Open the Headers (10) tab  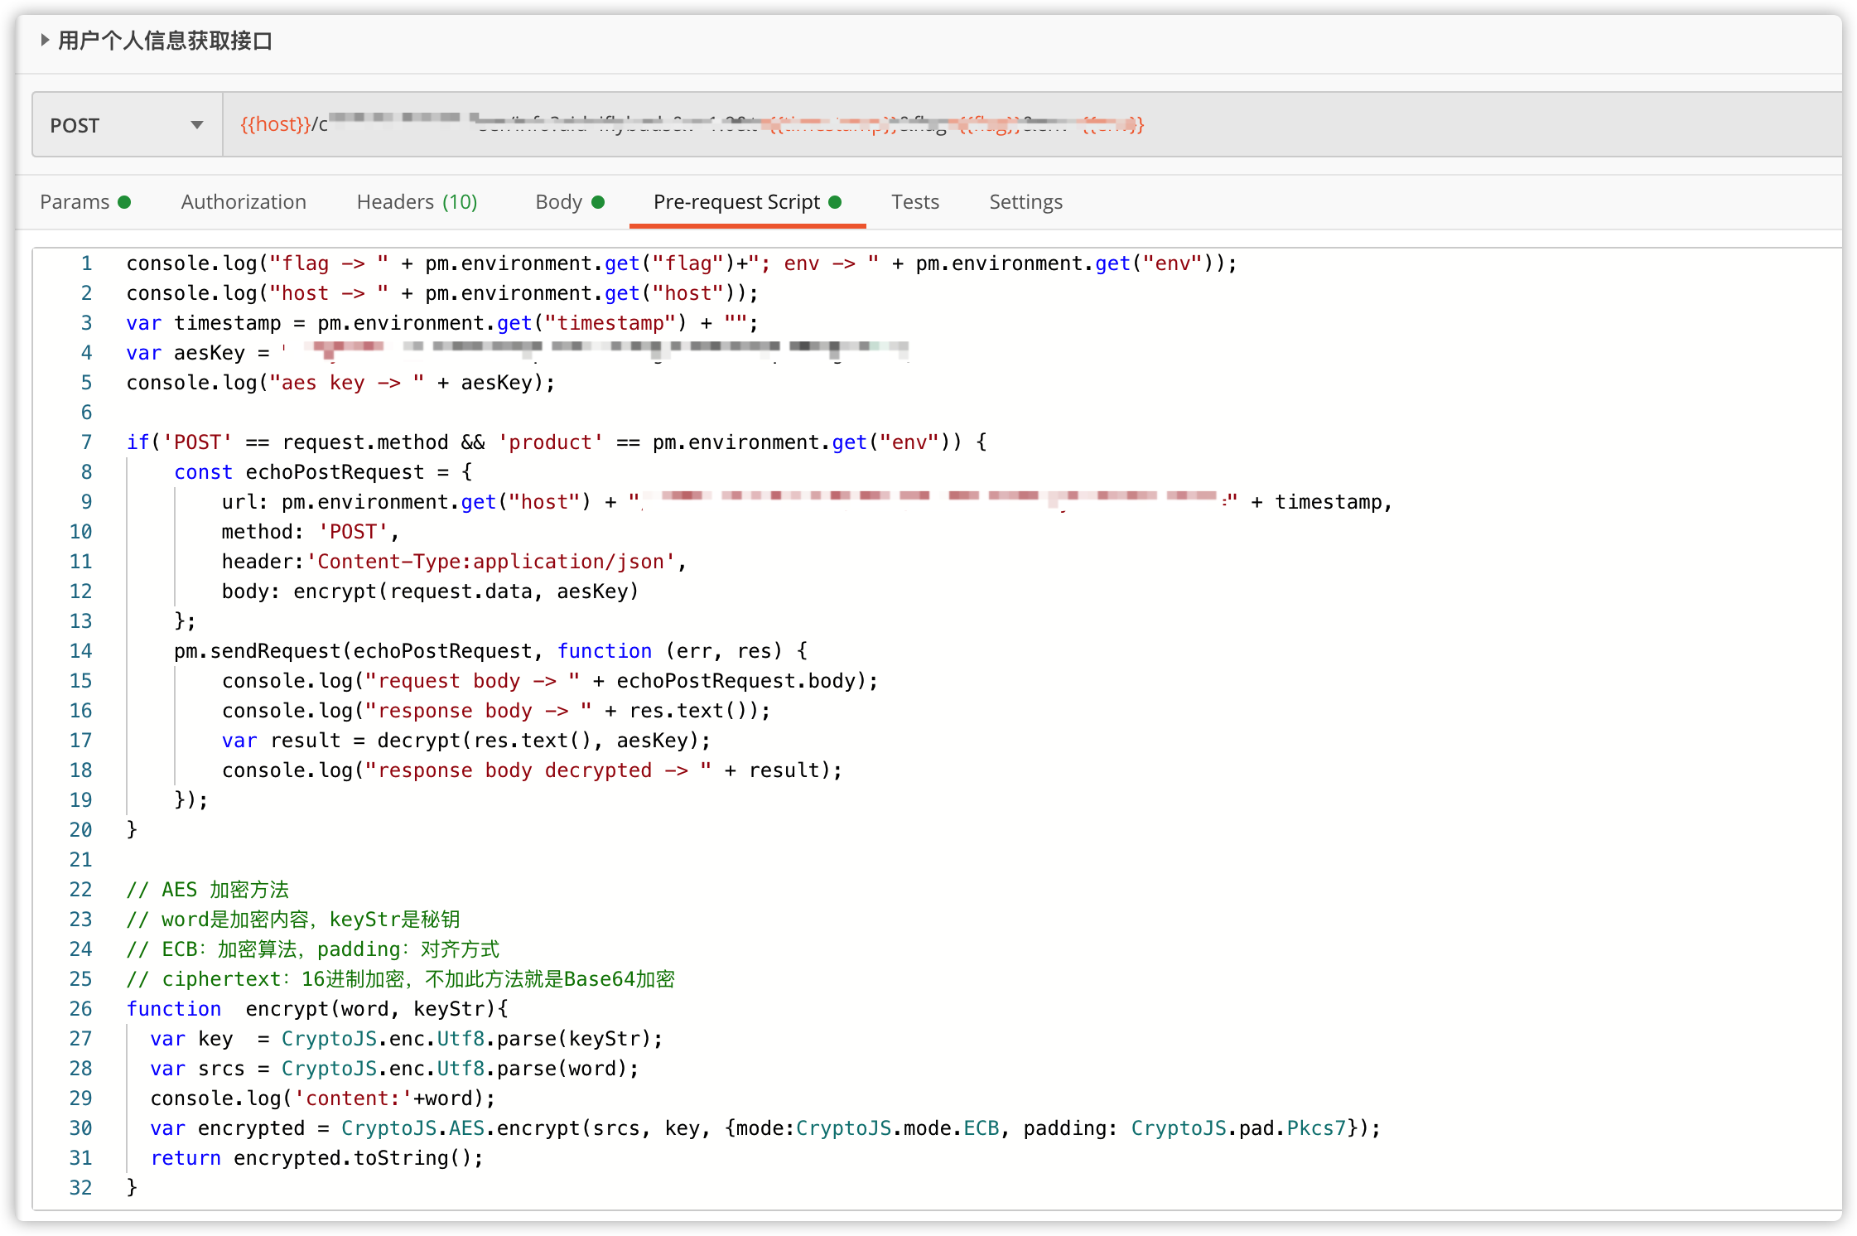417,201
